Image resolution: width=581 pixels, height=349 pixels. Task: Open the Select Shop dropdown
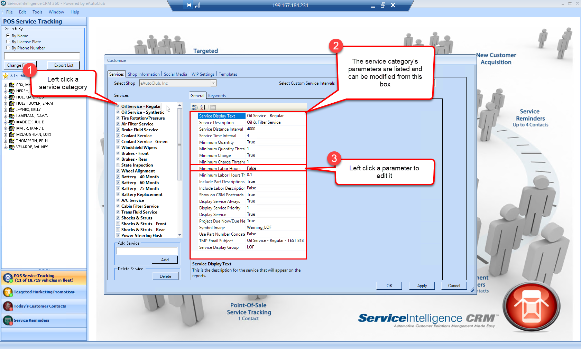coord(213,83)
